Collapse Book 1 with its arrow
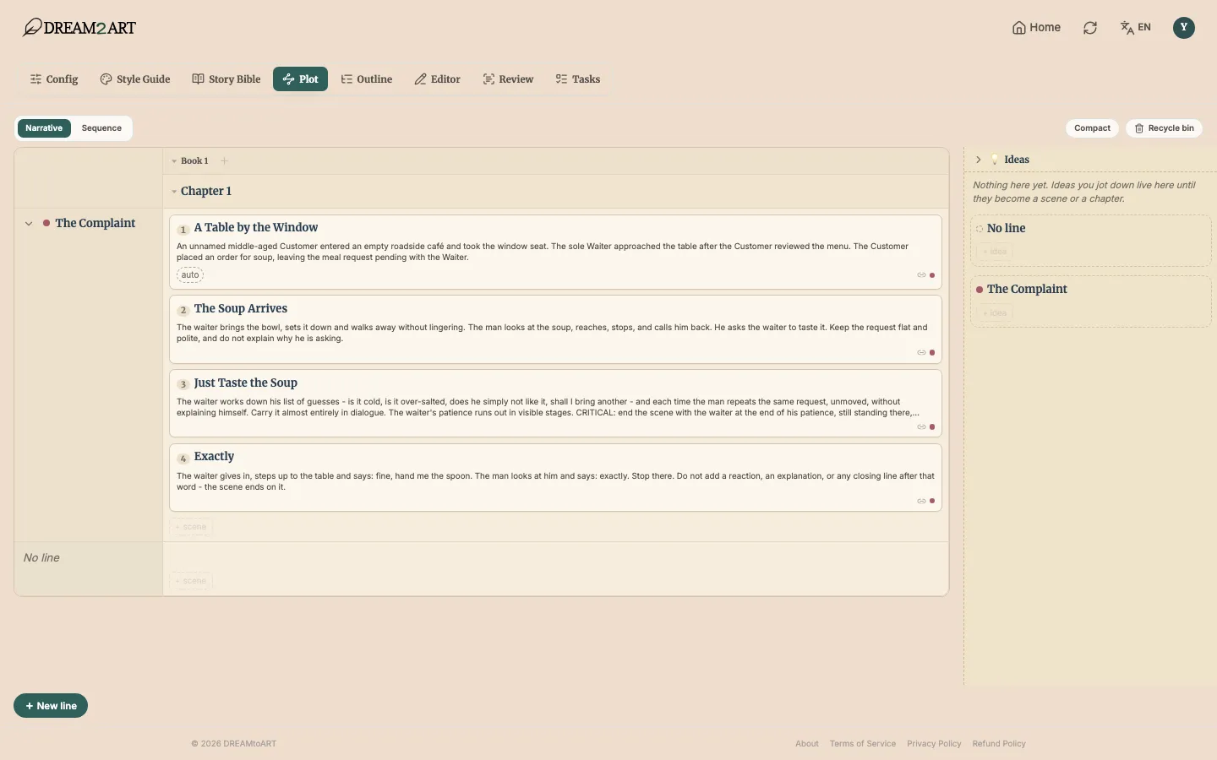1217x760 pixels. click(174, 161)
